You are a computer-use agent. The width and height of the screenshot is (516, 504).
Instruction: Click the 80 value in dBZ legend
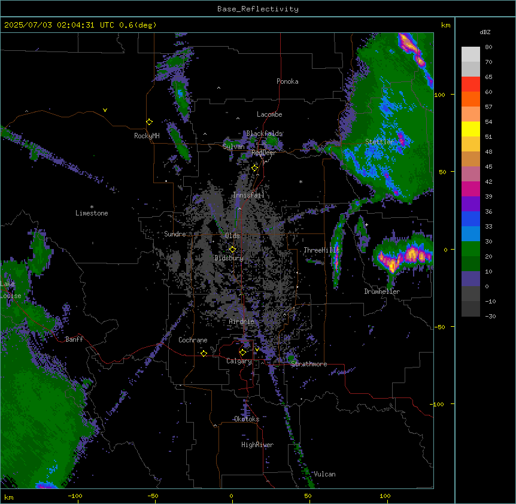click(x=488, y=47)
